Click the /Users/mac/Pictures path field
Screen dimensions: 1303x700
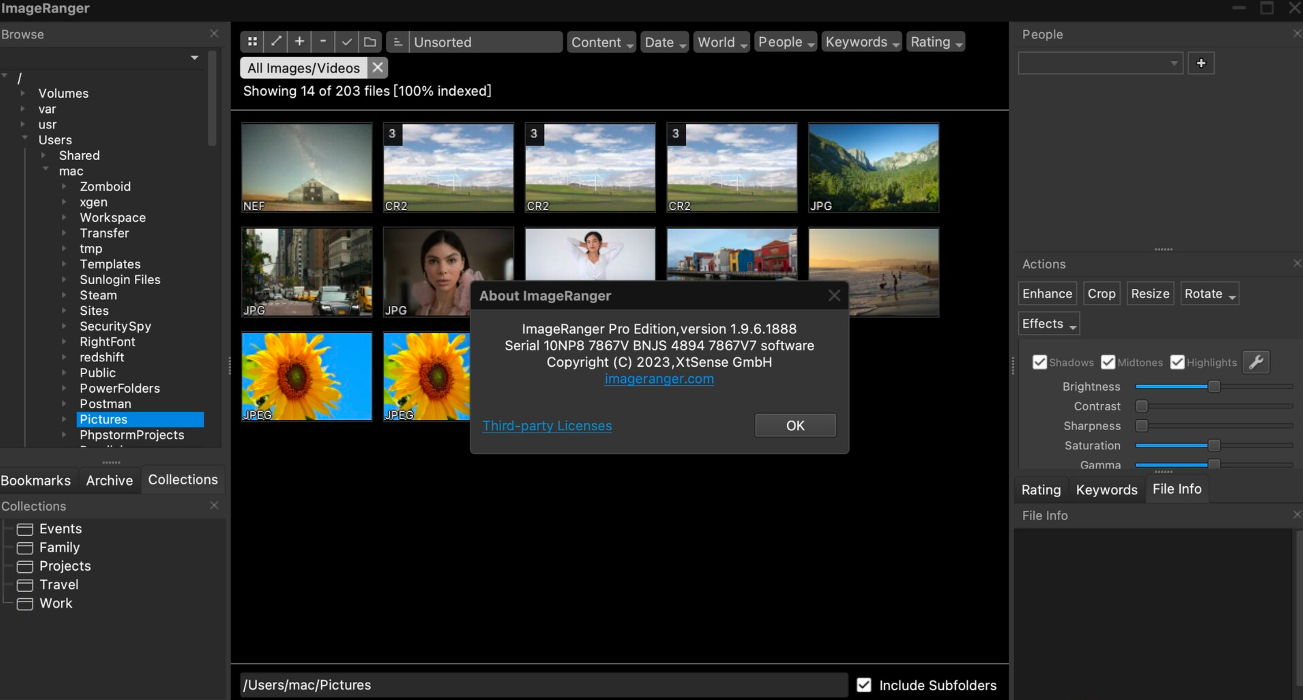pyautogui.click(x=544, y=685)
